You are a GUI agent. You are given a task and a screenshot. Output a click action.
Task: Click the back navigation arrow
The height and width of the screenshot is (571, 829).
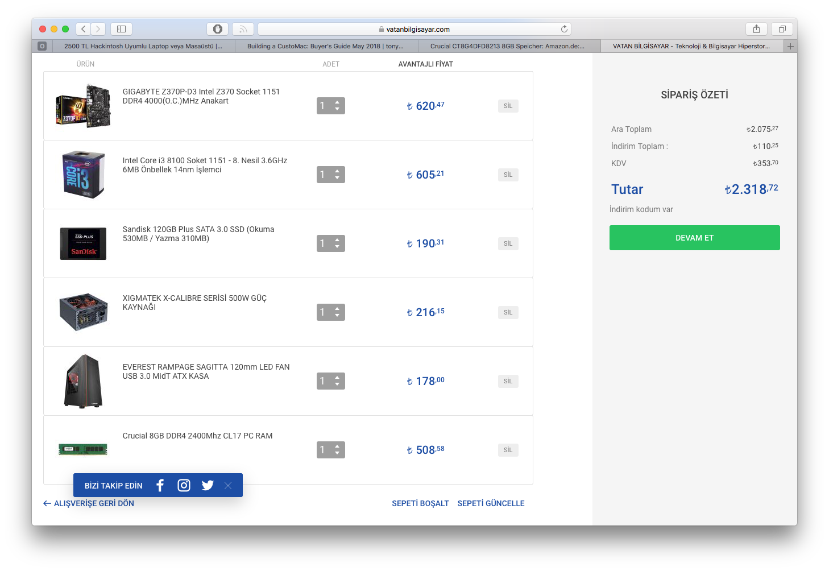82,28
